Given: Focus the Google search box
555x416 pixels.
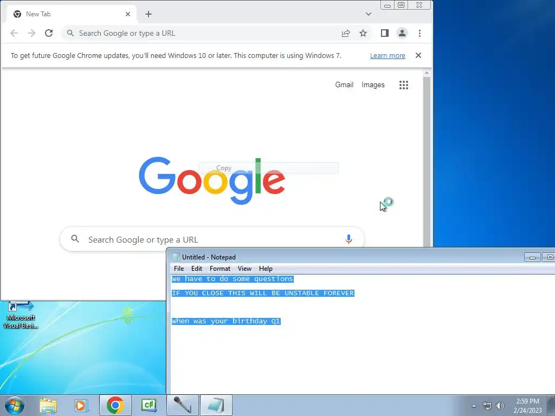Looking at the screenshot, I should [212, 239].
